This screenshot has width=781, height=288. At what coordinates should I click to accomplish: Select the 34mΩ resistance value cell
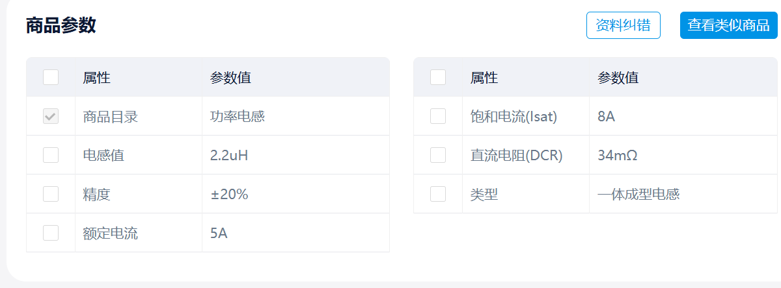[617, 156]
